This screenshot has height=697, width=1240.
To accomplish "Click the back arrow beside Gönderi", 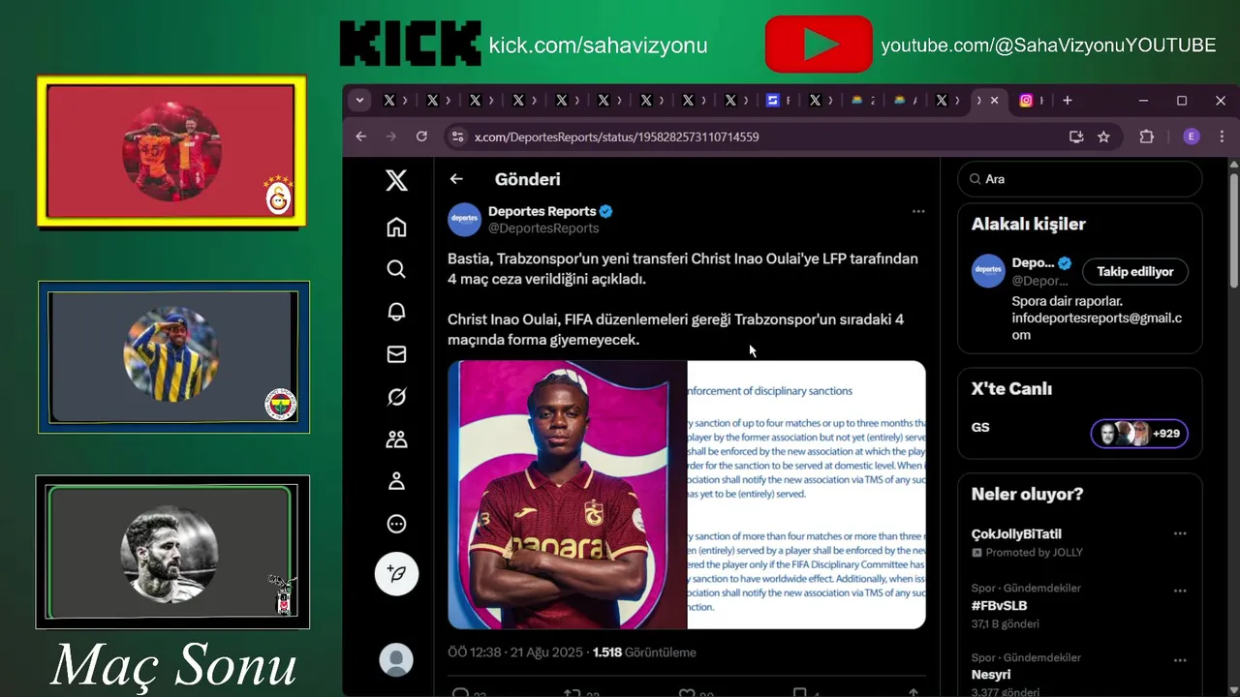I will tap(456, 179).
